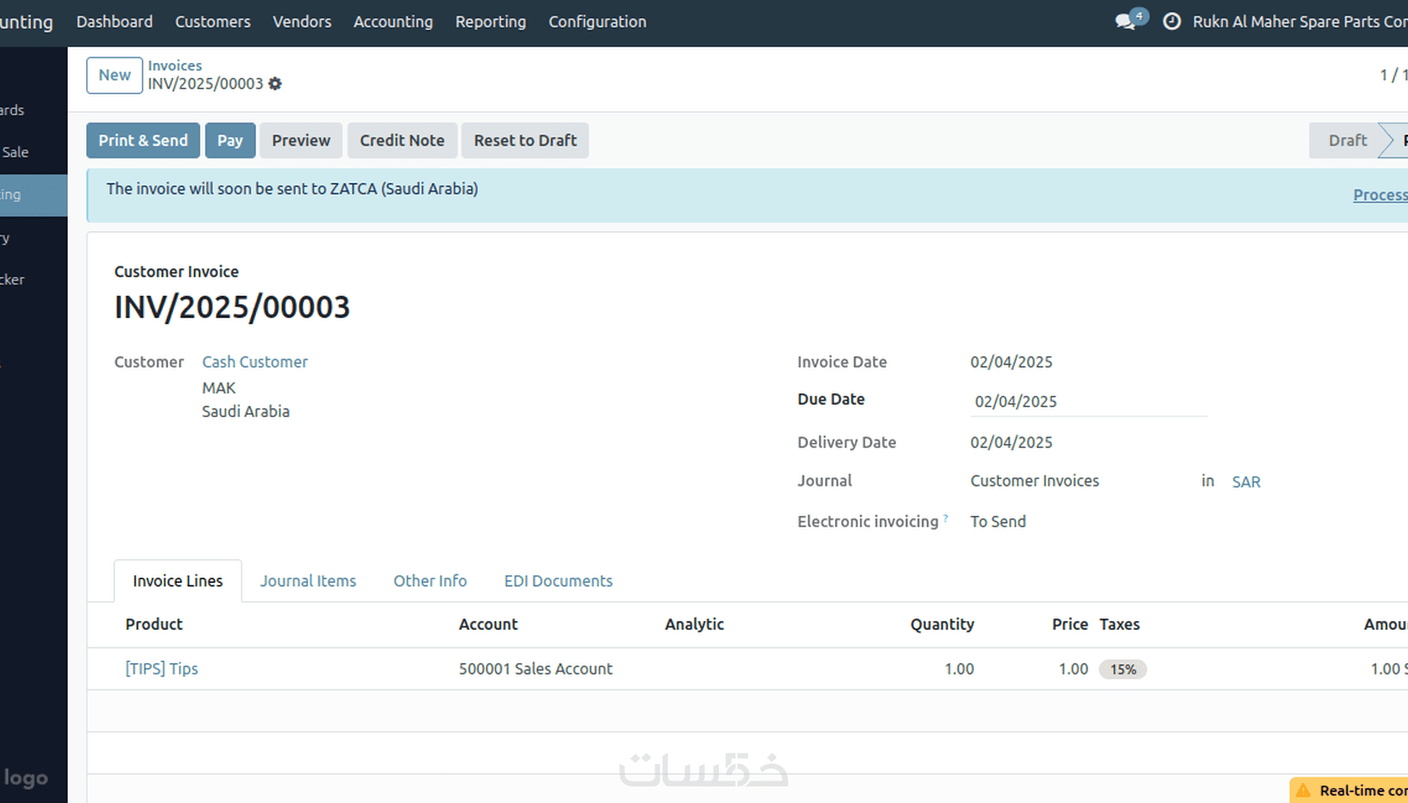Click the real-time warning triangle icon
Viewport: 1408px width, 803px height.
point(1304,791)
